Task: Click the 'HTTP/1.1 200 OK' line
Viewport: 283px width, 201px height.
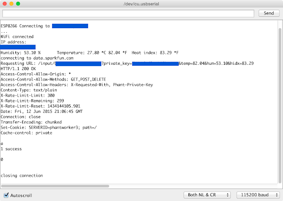Action: tap(18, 69)
